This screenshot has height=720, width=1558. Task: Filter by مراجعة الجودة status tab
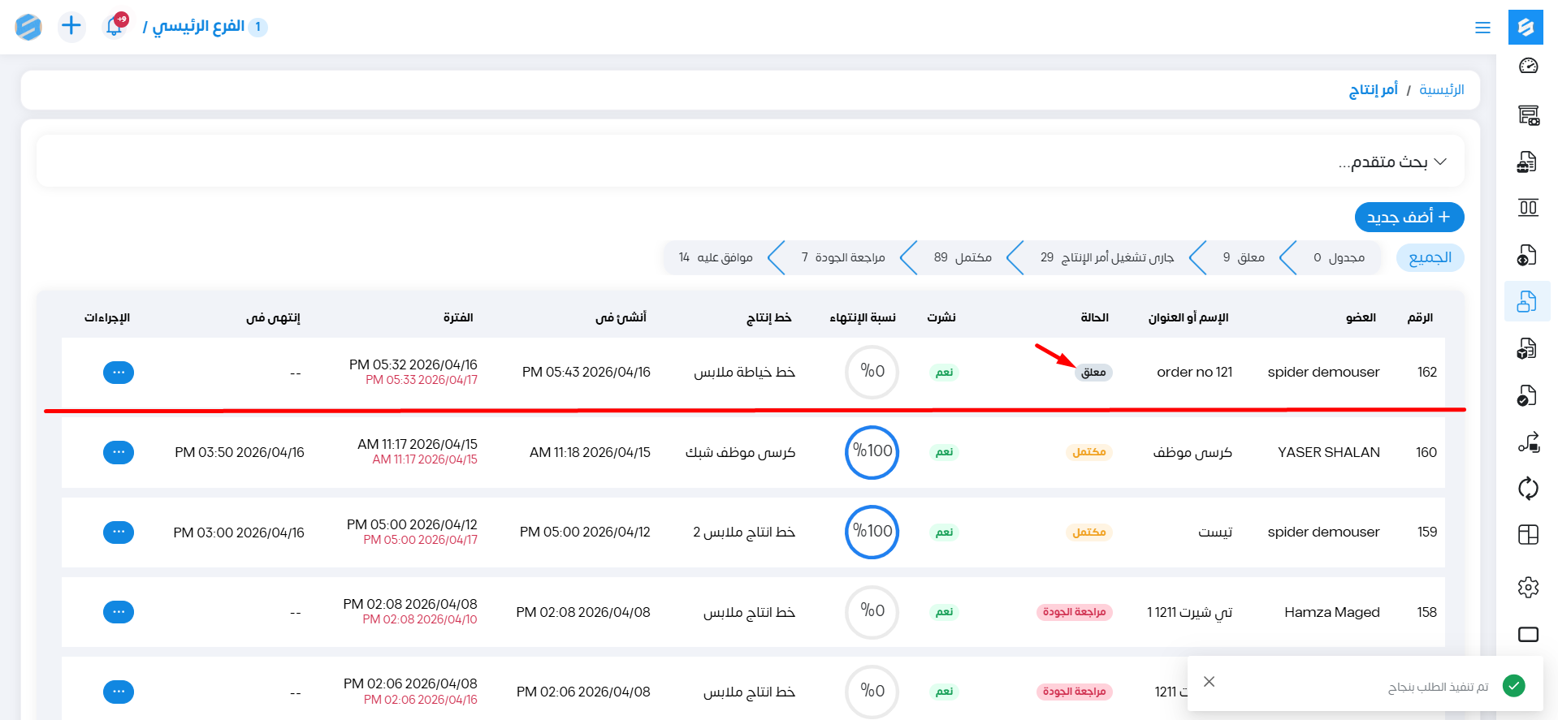[843, 258]
